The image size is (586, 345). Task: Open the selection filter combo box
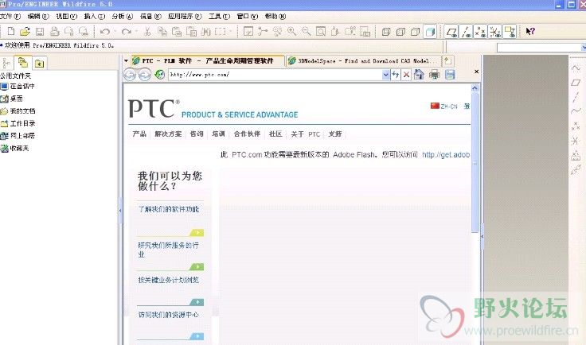coord(541,48)
